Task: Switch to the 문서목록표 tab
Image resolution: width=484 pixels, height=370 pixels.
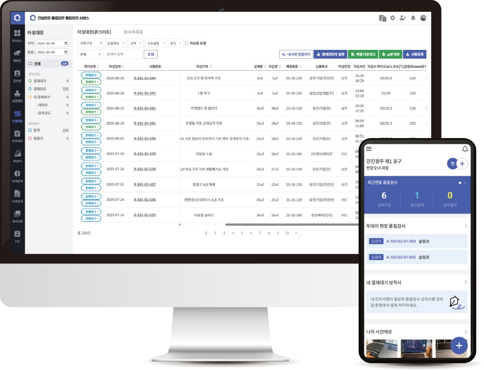Action: 133,32
